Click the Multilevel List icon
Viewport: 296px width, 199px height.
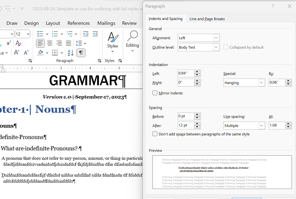pyautogui.click(x=70, y=34)
